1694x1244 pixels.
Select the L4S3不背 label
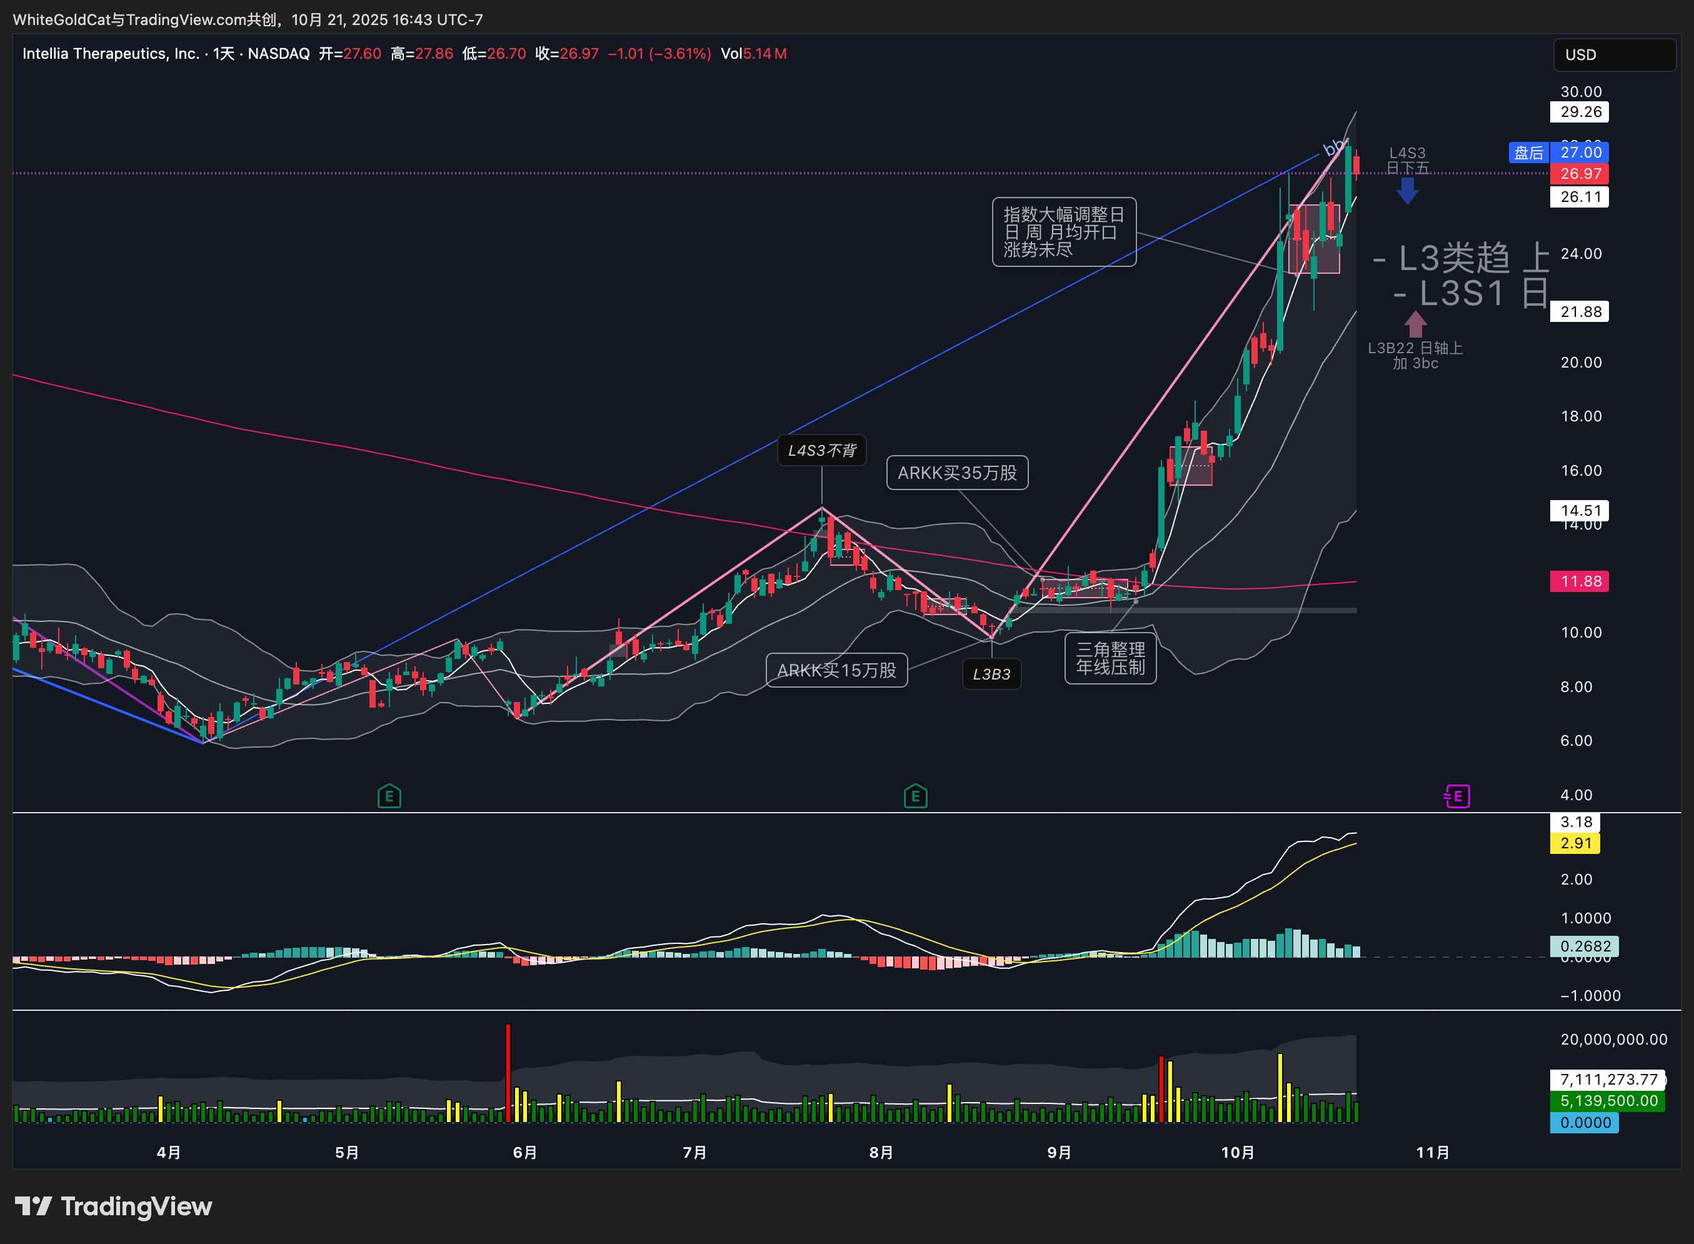tap(821, 450)
